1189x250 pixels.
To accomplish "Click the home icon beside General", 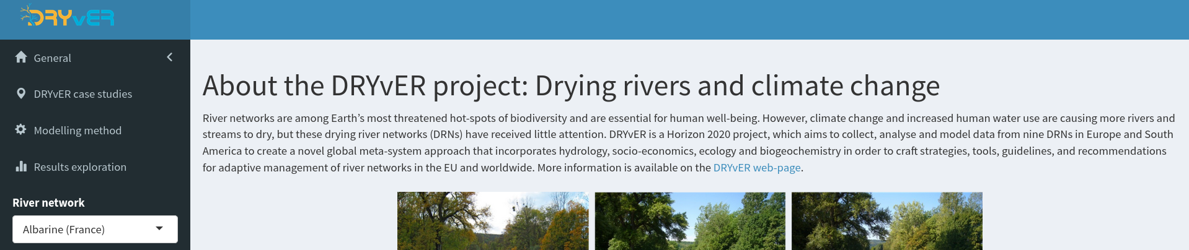I will [x=21, y=57].
